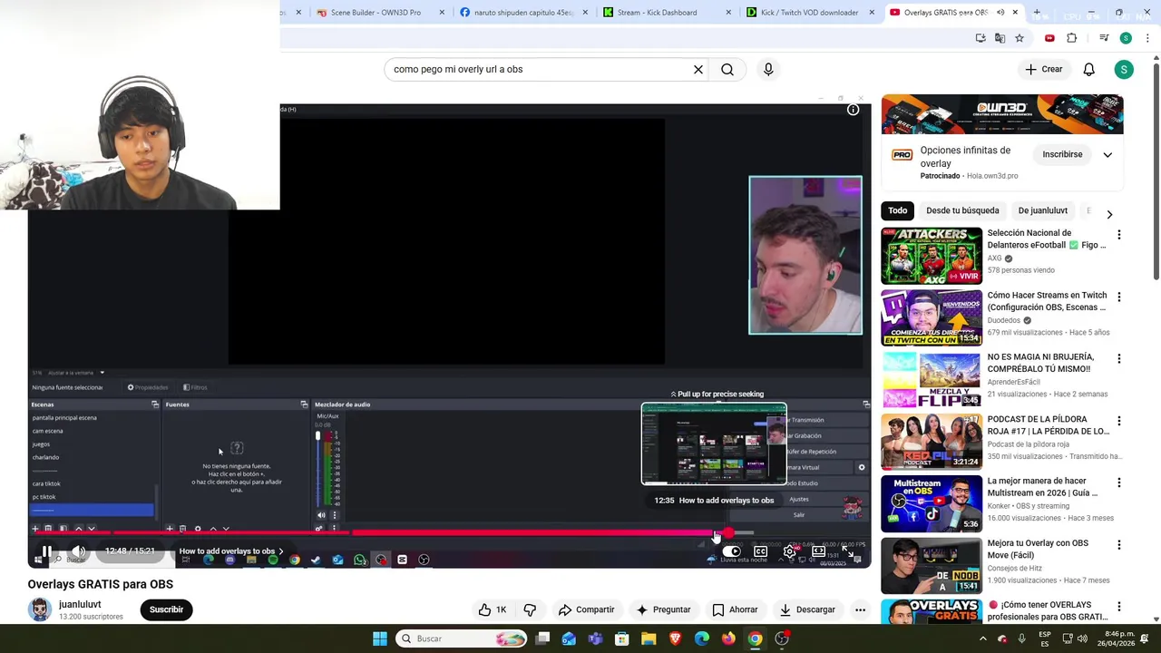The image size is (1161, 653).
Task: Open the video info card icon
Action: pos(853,110)
